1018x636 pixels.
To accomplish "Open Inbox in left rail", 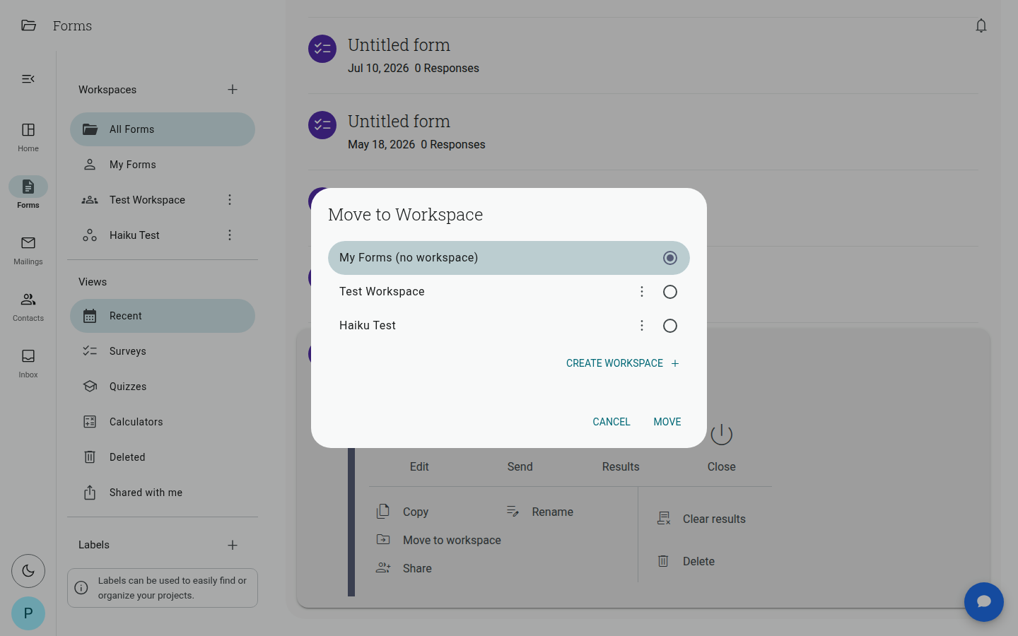I will 28,363.
